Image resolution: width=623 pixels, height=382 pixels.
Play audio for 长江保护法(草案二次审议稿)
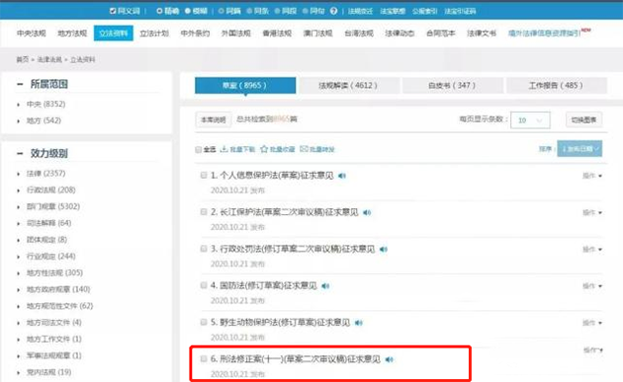pyautogui.click(x=367, y=212)
